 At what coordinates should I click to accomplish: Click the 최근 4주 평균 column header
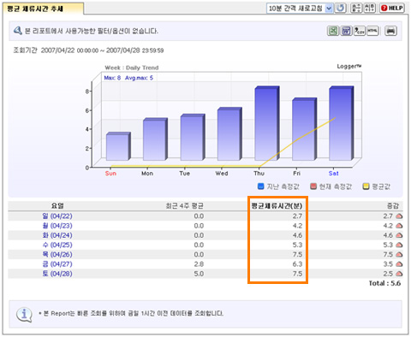(185, 206)
